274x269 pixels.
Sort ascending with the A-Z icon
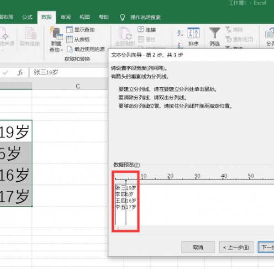click(180, 33)
